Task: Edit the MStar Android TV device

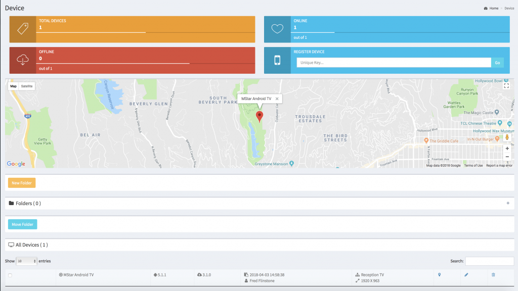Action: pos(466,275)
